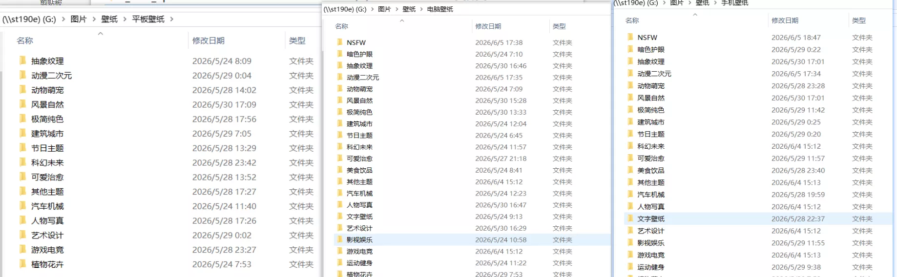Sort by 类型 column in 电脑壁纸 window
The height and width of the screenshot is (277, 897).
coord(559,26)
